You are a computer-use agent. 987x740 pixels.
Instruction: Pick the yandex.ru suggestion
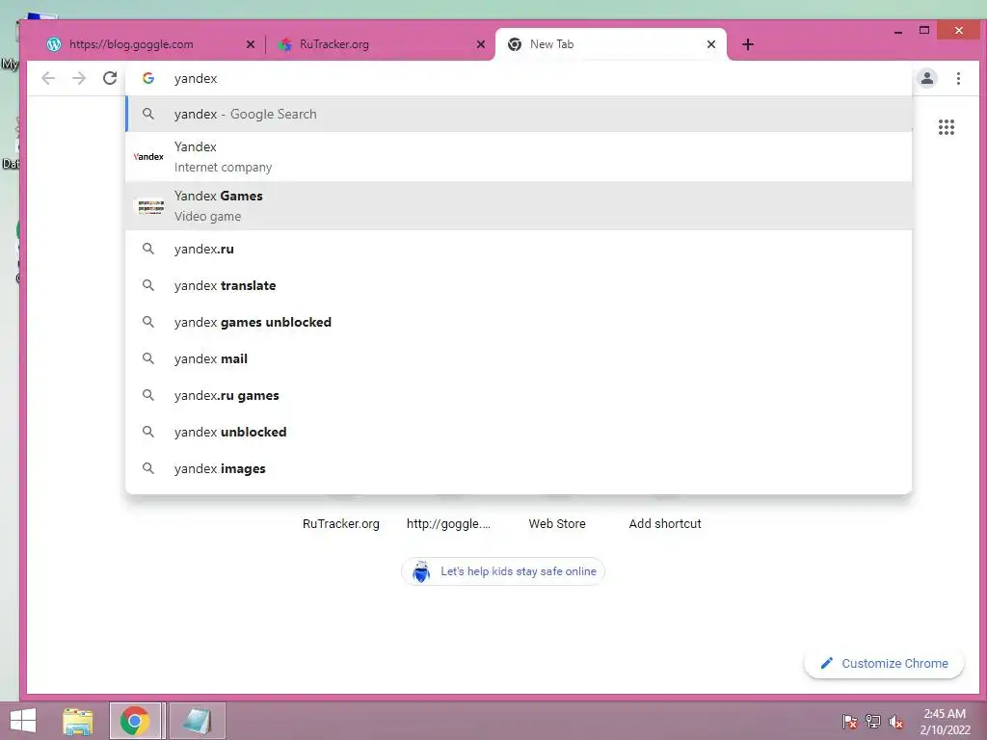click(519, 249)
